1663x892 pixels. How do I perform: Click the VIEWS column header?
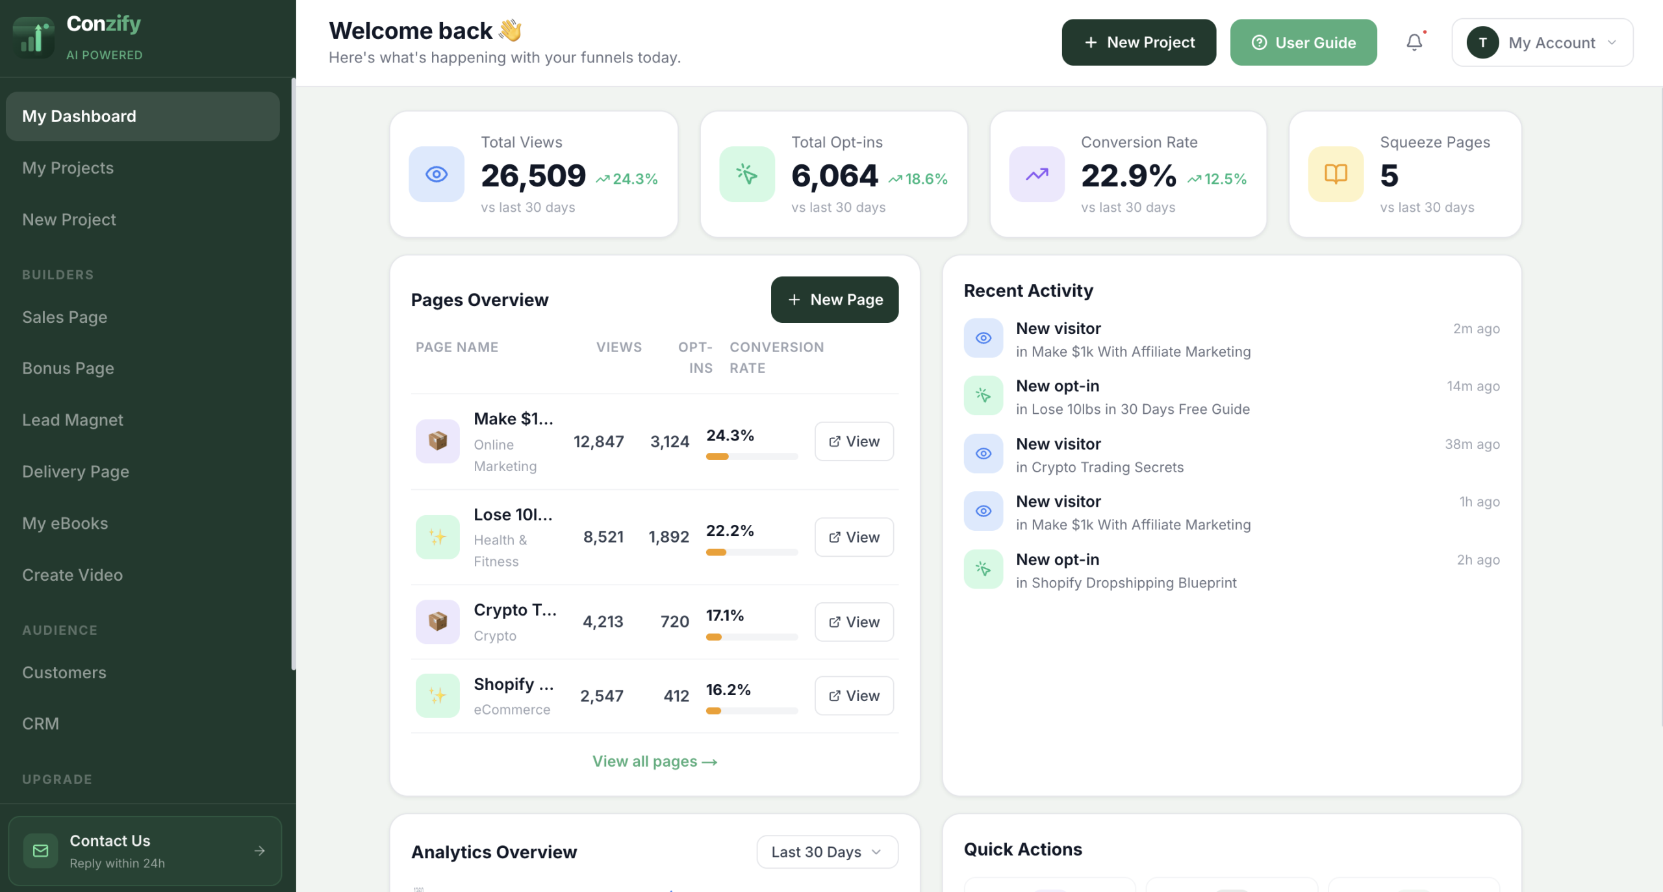pos(619,348)
